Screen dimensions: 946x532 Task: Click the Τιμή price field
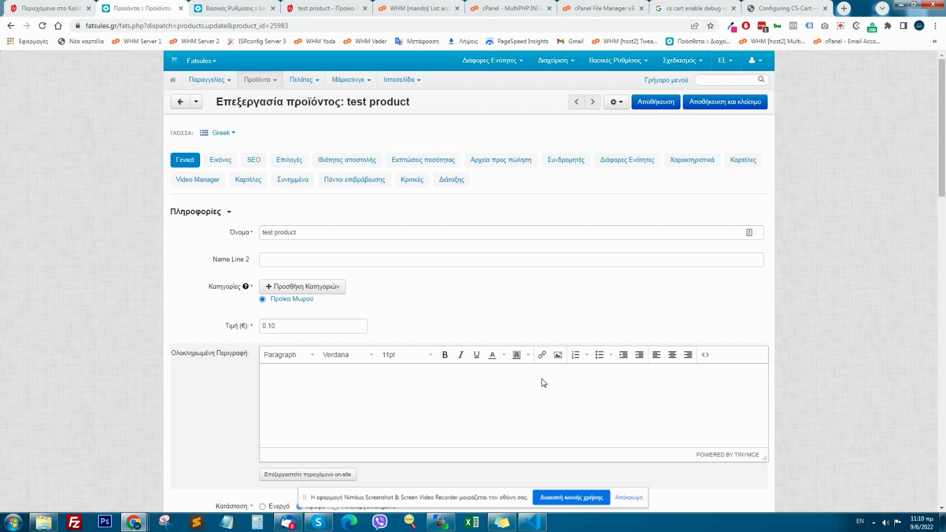[x=313, y=326]
